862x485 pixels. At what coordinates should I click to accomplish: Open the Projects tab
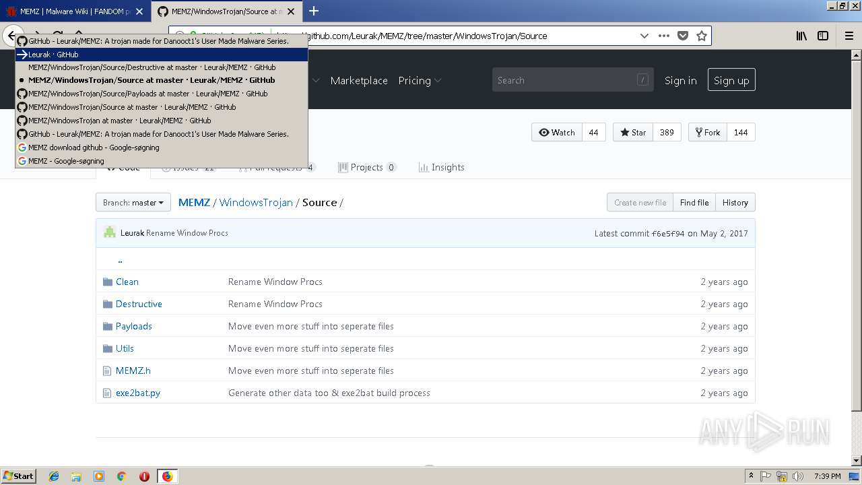click(367, 167)
